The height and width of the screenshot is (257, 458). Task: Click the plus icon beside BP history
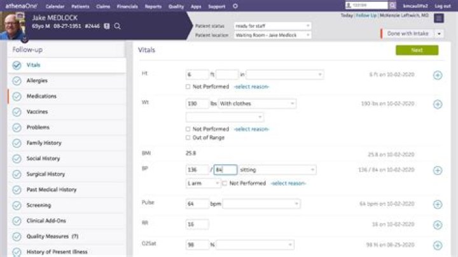pos(438,170)
